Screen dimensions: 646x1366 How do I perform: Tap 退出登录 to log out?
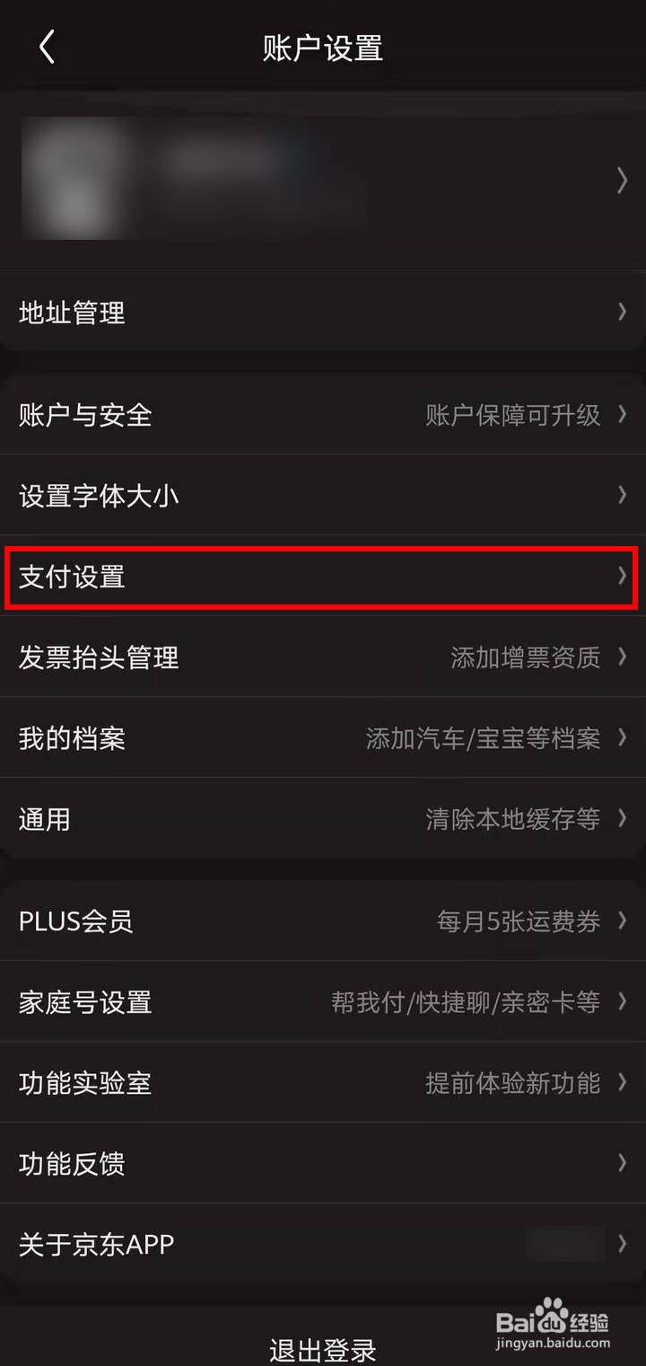tap(323, 1349)
